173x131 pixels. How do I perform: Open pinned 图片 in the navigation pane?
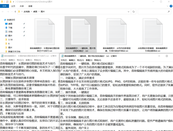10,36
